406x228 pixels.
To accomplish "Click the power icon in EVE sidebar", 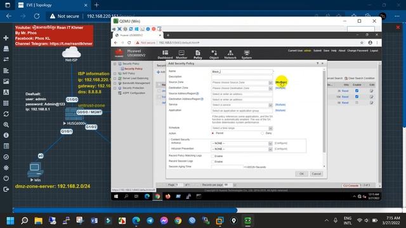I will 6,179.
